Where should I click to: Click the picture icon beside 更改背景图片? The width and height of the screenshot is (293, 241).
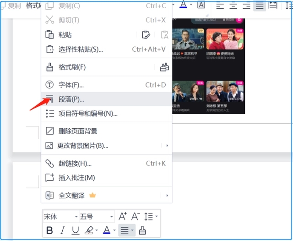[49, 145]
